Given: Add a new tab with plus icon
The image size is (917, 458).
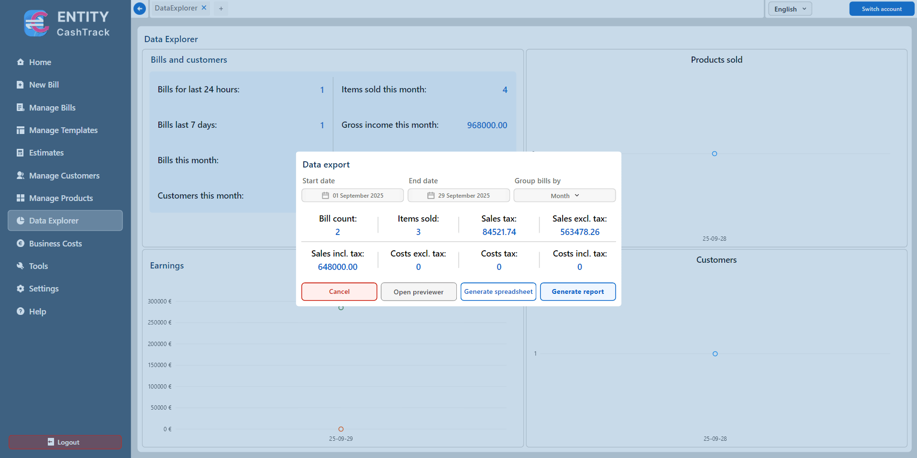Looking at the screenshot, I should coord(221,9).
